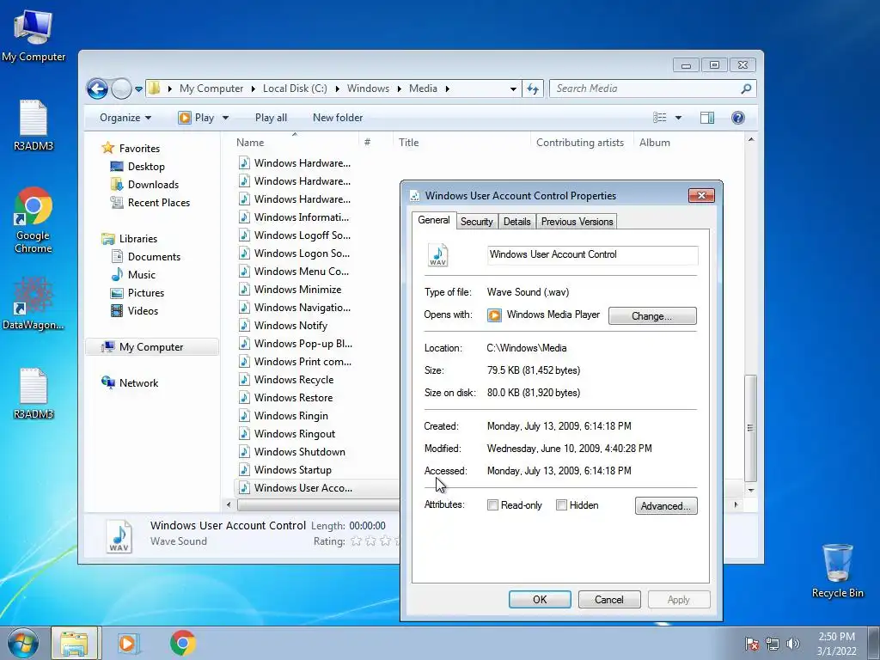The image size is (880, 660).
Task: Click the file name field in Properties
Action: click(593, 254)
